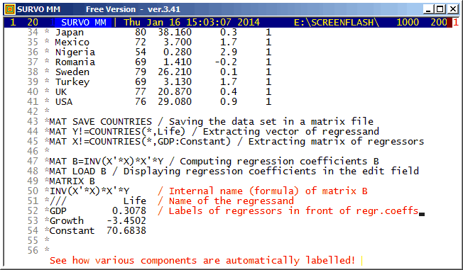Click the path 'E:\SCREENFLASH\' in header
This screenshot has height=270, width=463.
pyautogui.click(x=337, y=23)
